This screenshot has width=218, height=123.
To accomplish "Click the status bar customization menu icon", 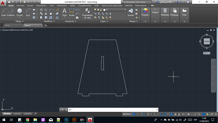I will tap(216, 114).
